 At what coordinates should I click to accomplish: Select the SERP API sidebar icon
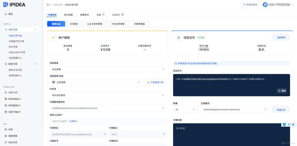[6, 93]
